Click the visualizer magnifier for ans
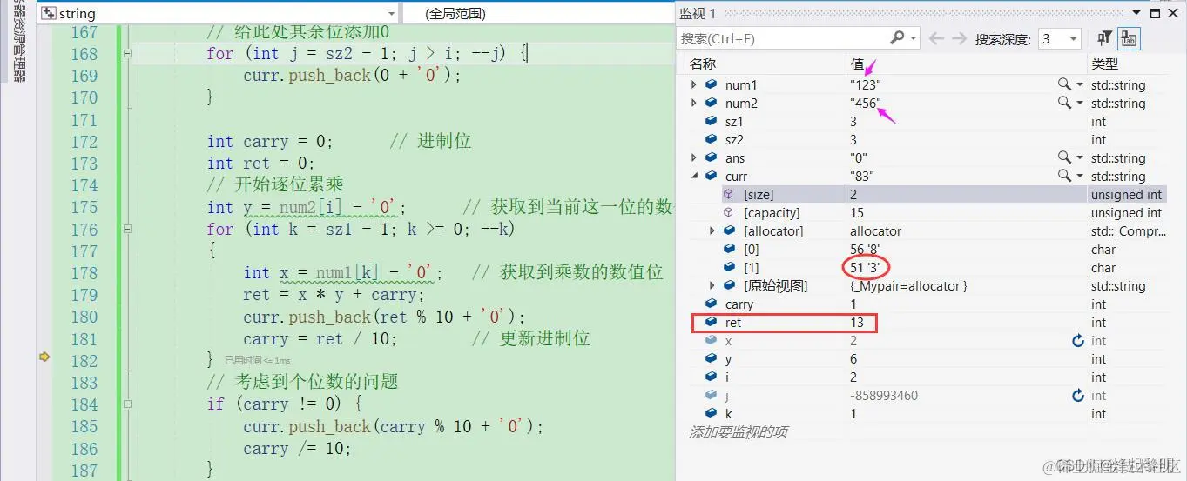The height and width of the screenshot is (481, 1187). coord(1064,157)
